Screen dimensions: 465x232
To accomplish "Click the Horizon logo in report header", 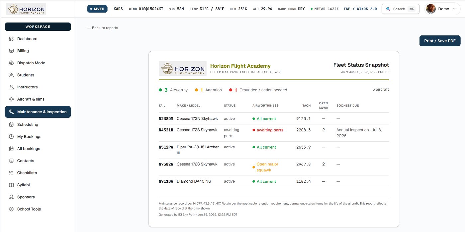I will coord(183,69).
